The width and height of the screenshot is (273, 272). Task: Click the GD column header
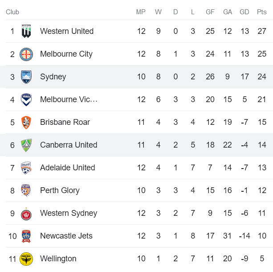tap(244, 12)
